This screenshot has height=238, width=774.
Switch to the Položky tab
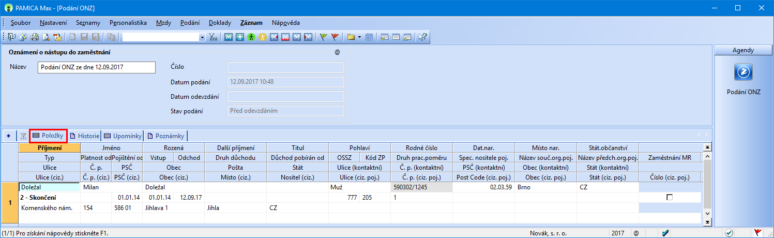click(x=49, y=136)
